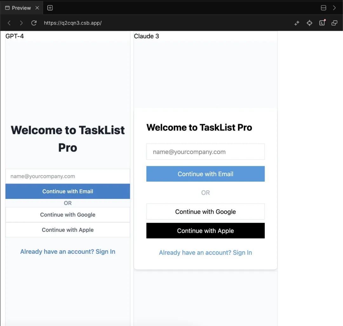The height and width of the screenshot is (326, 343).
Task: Click email field in Claude 3 card
Action: tap(205, 152)
